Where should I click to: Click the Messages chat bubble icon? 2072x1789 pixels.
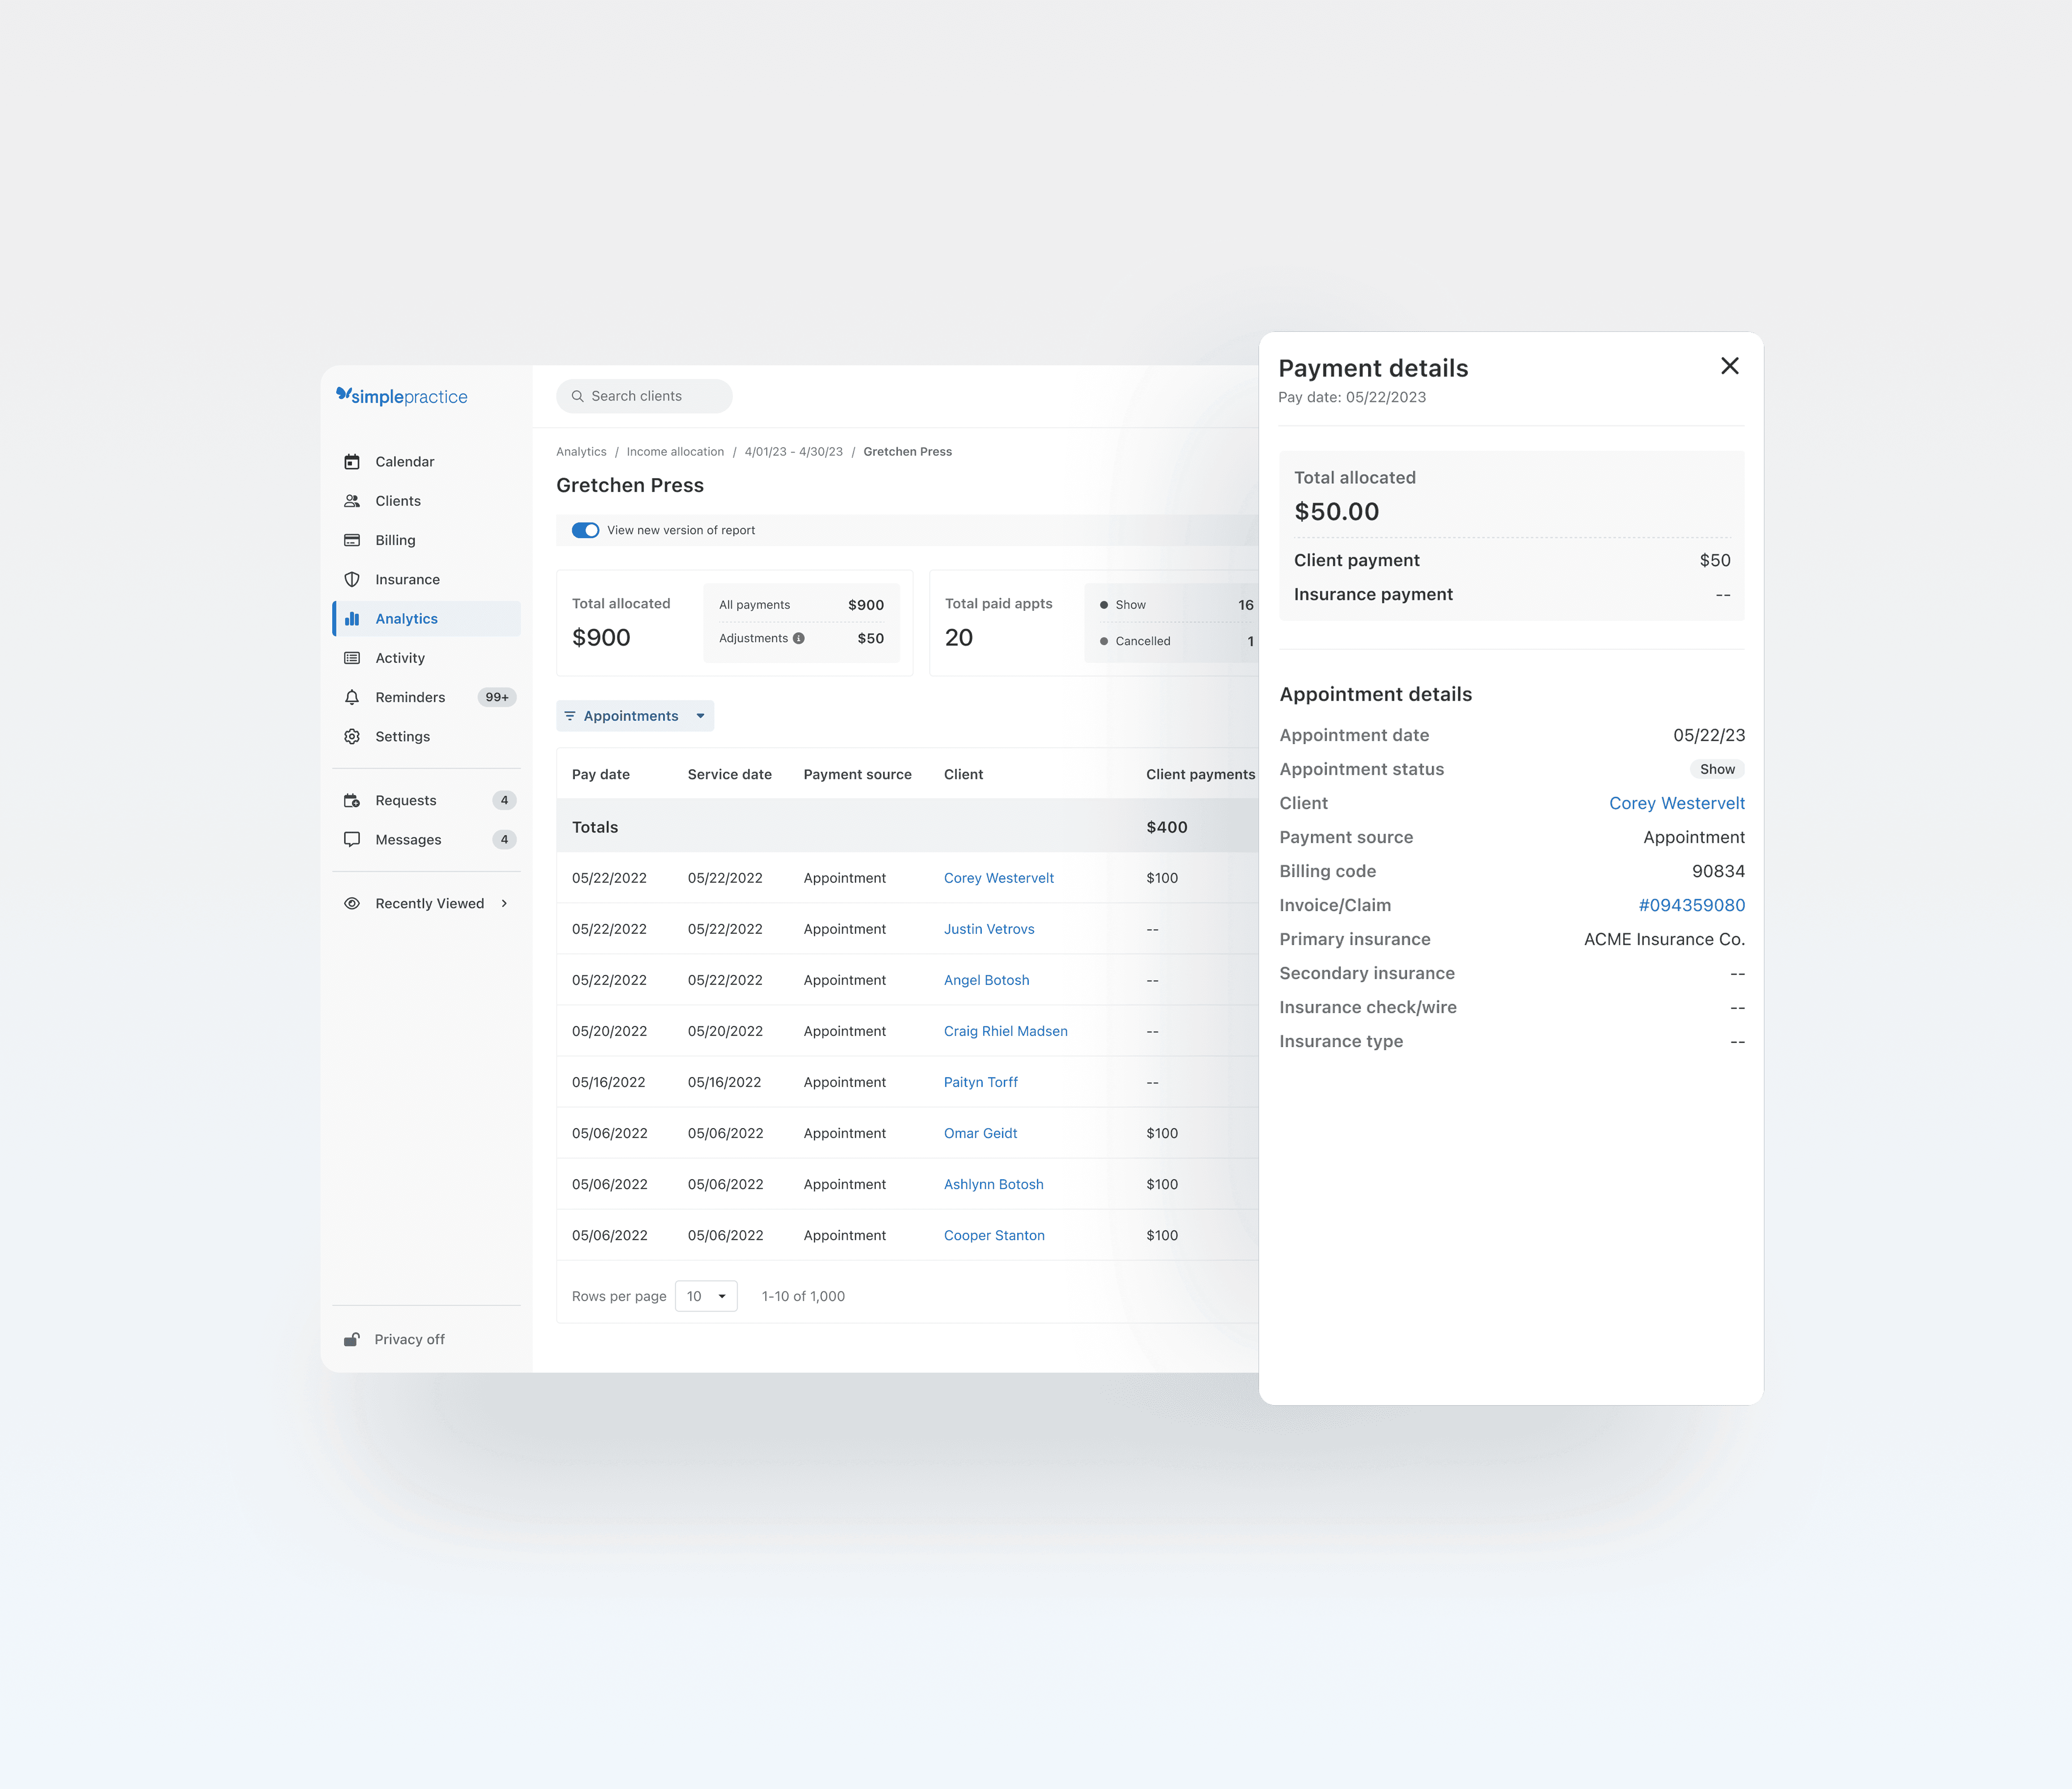pyautogui.click(x=352, y=840)
